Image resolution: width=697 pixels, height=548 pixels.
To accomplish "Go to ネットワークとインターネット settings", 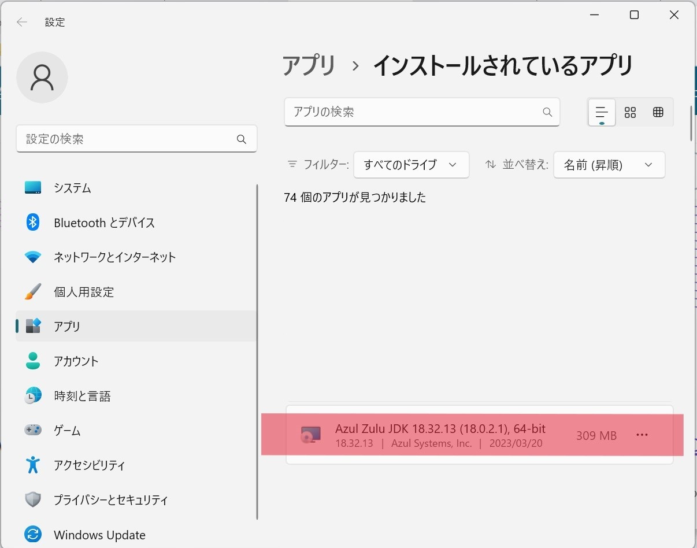I will [114, 257].
